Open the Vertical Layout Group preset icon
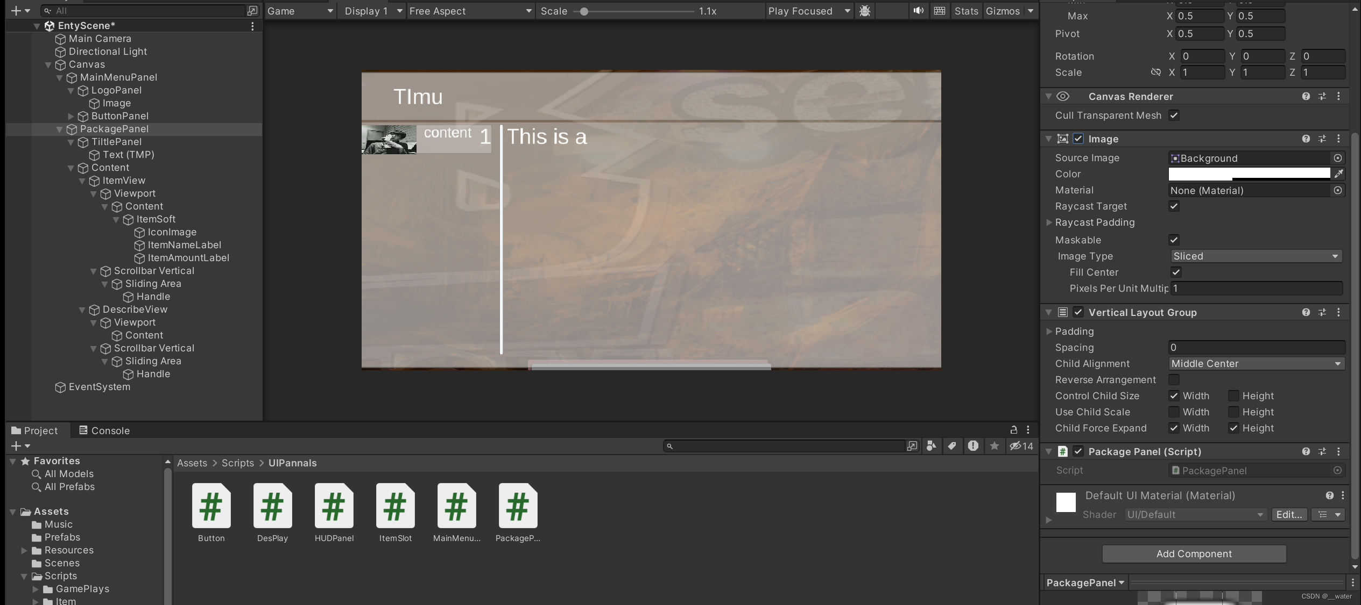This screenshot has width=1361, height=605. coord(1322,312)
